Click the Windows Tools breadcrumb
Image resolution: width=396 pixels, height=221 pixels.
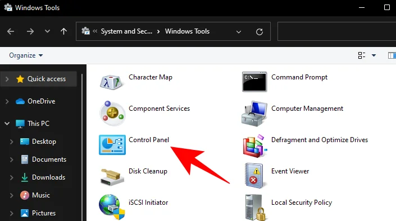187,31
